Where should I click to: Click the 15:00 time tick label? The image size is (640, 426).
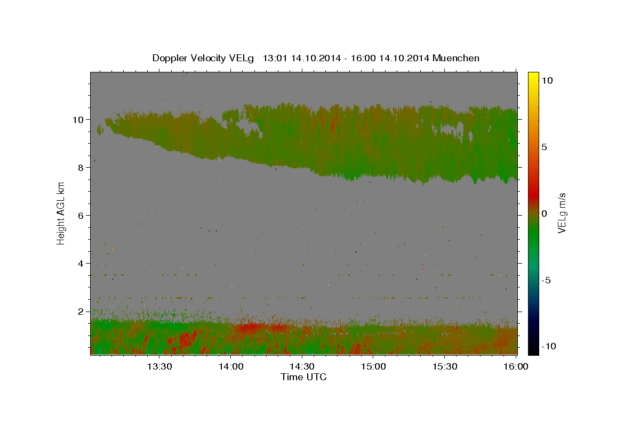coord(373,366)
